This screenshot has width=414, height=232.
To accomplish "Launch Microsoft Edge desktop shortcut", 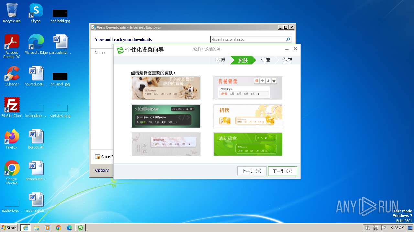I will click(x=36, y=44).
